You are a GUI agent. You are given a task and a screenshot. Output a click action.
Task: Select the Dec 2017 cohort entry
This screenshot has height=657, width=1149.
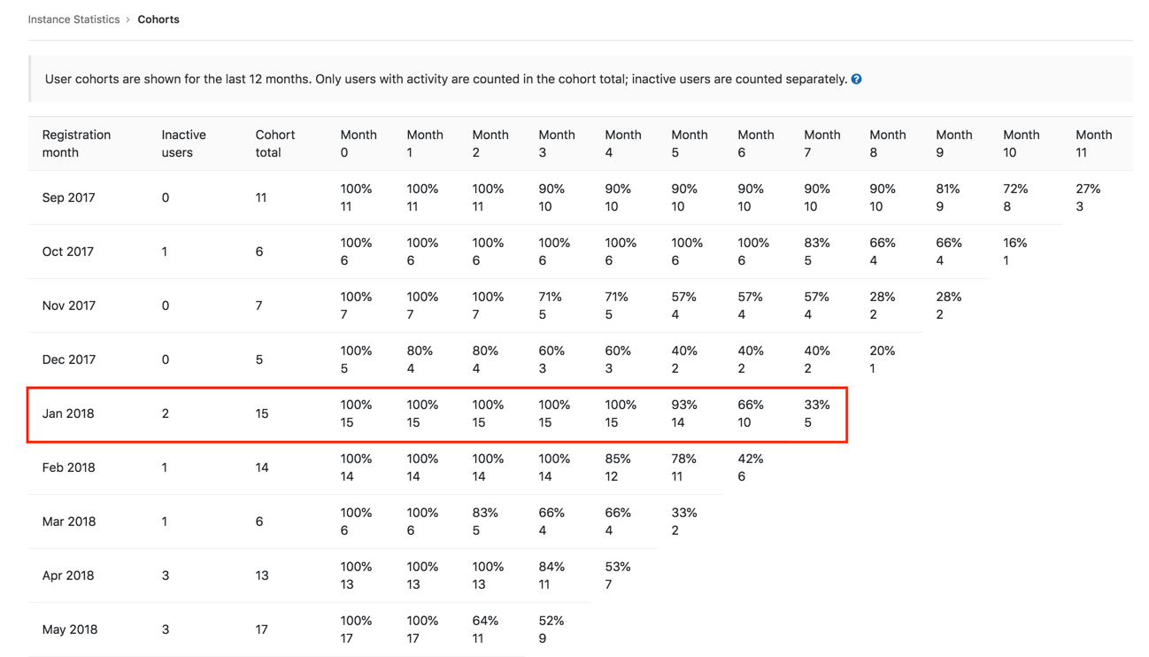click(70, 359)
